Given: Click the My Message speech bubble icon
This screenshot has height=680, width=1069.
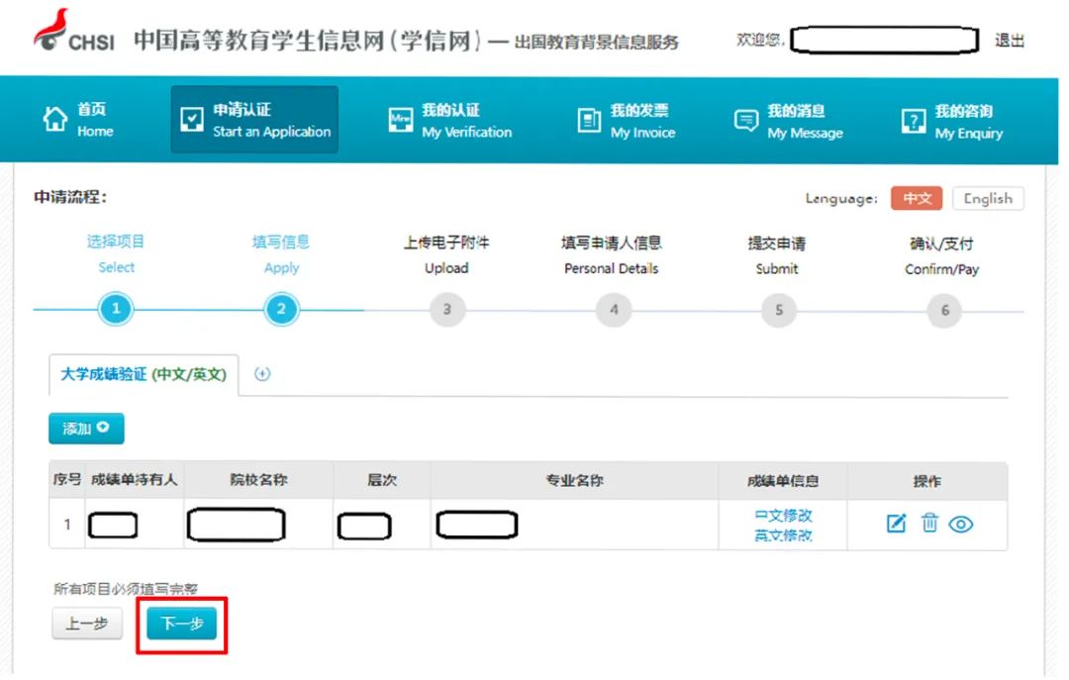Looking at the screenshot, I should click(745, 121).
